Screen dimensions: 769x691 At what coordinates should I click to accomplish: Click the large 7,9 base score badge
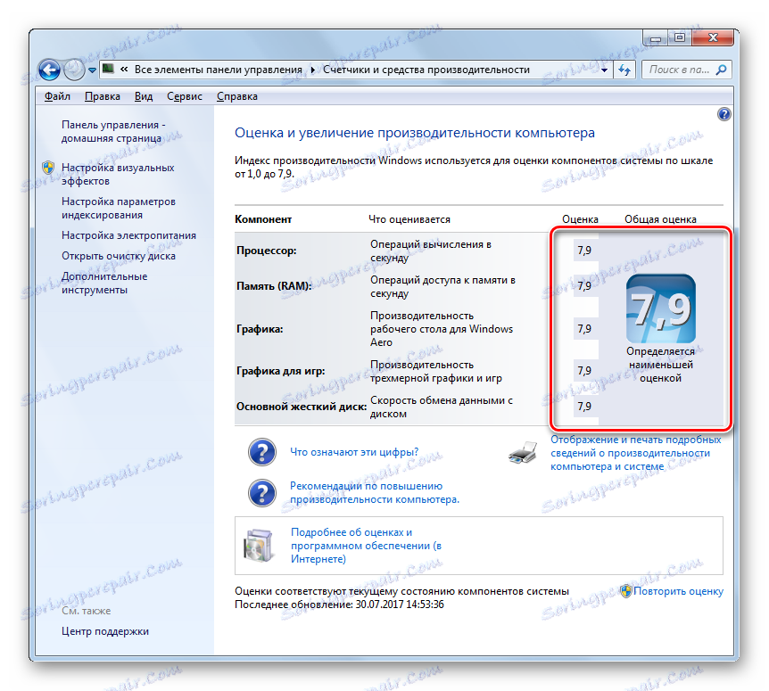[x=661, y=308]
